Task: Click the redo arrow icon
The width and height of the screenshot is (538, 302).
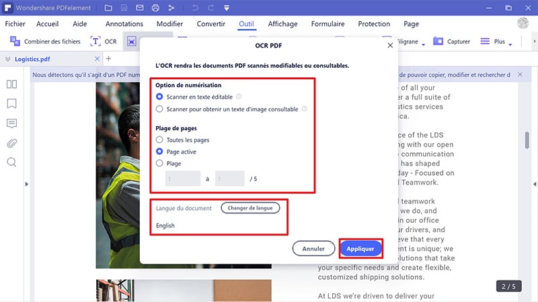Action: (x=210, y=7)
